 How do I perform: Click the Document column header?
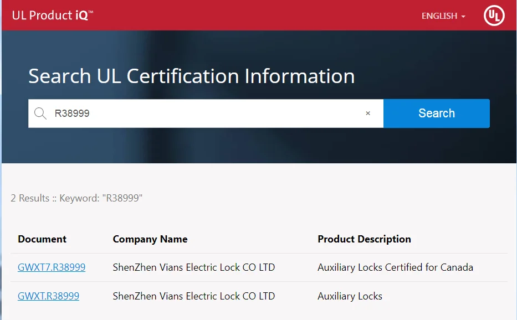pyautogui.click(x=42, y=239)
